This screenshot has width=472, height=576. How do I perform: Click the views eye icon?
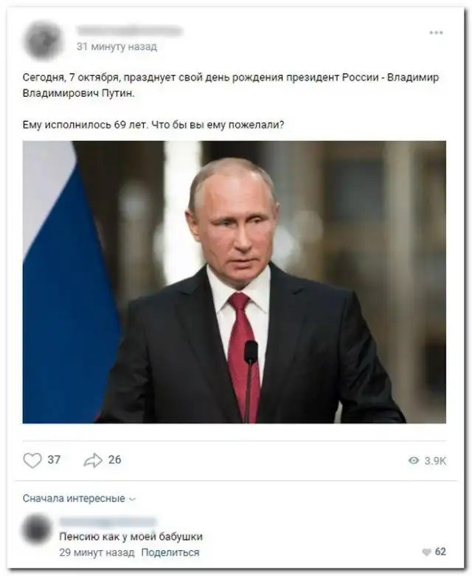[414, 461]
